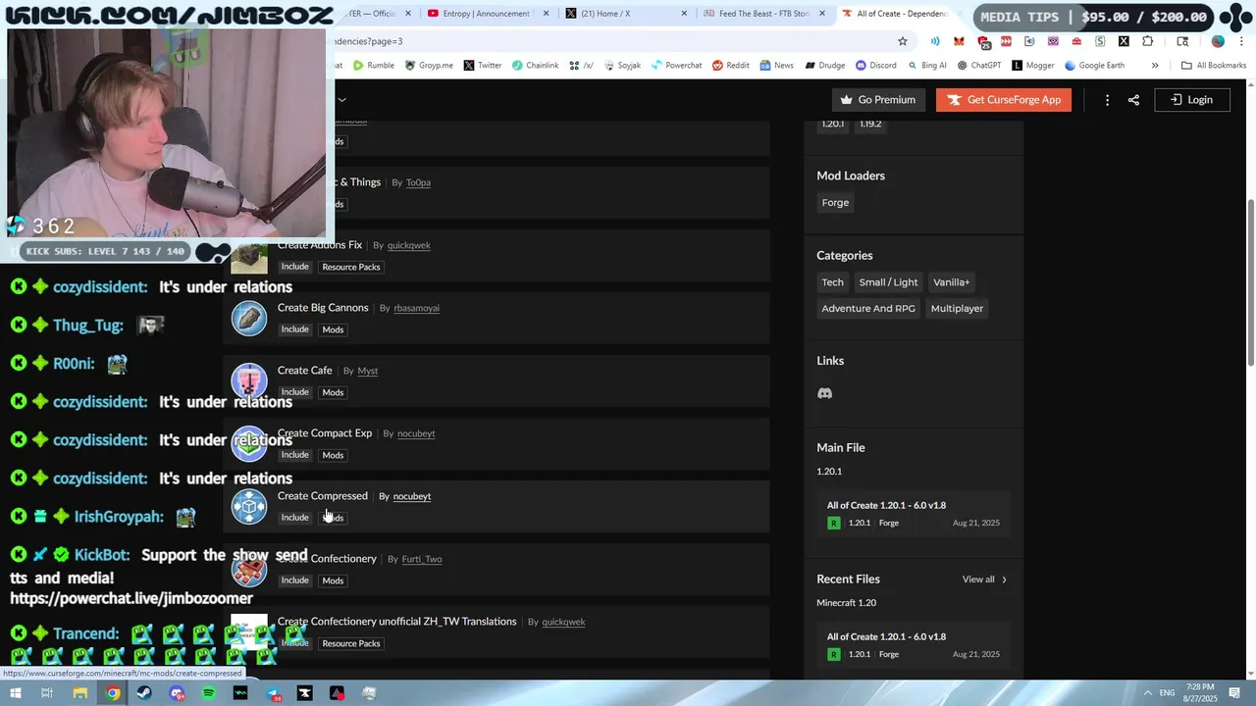This screenshot has height=706, width=1256.
Task: Select the Forge mod loader tag
Action: tap(835, 203)
